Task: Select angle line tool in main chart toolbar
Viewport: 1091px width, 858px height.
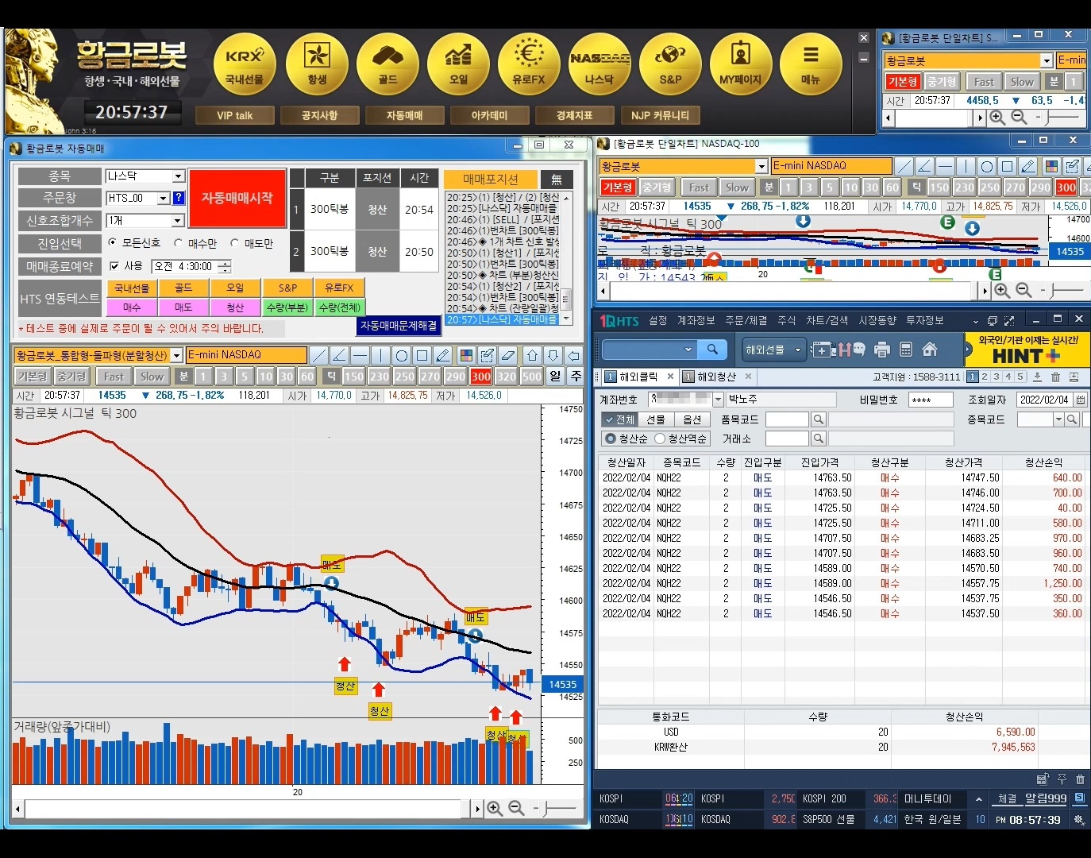Action: [x=339, y=355]
